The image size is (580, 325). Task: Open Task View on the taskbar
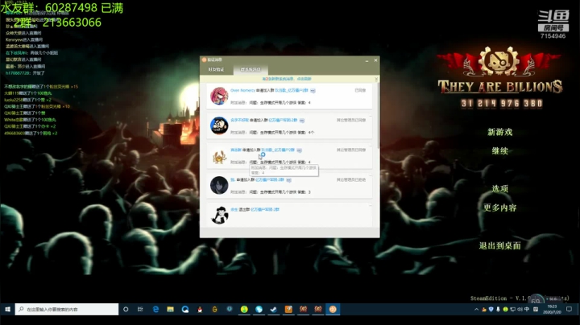[140, 309]
